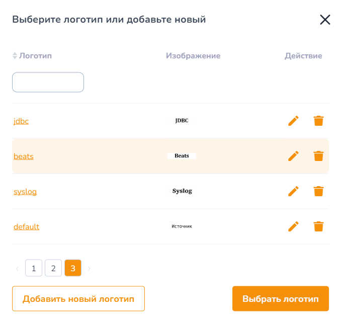Open the syslog logo link
Image resolution: width=341 pixels, height=323 pixels.
tap(25, 192)
